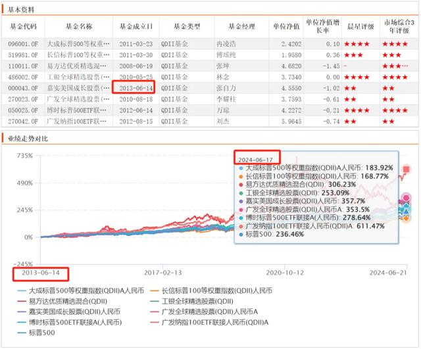421x349 pixels.
Task: Click 3-year rating stars in 110011.OF row
Action: pyautogui.click(x=395, y=66)
